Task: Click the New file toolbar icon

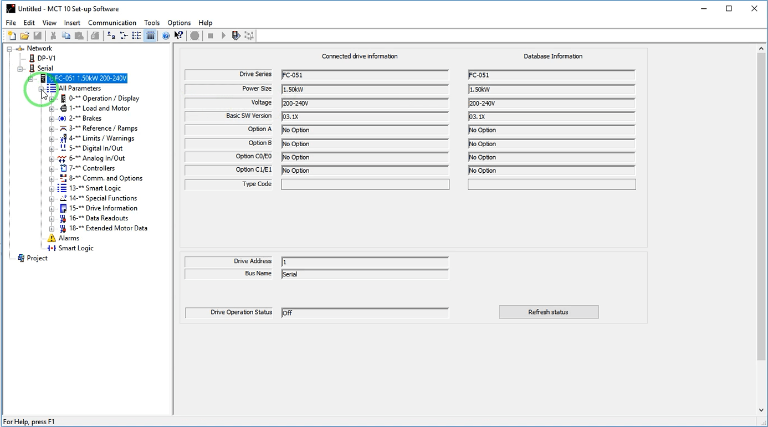Action: pyautogui.click(x=12, y=35)
